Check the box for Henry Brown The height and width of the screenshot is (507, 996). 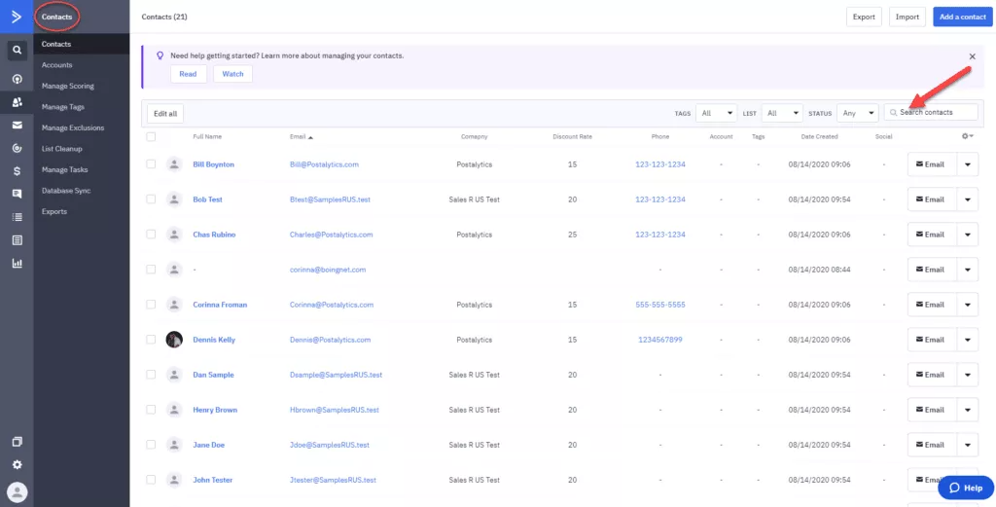coord(151,409)
